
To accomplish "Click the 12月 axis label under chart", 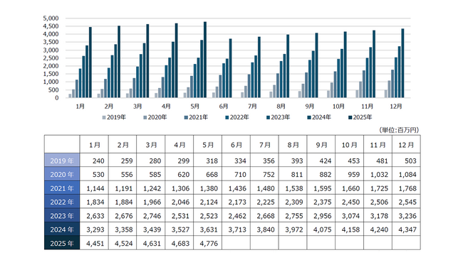I will (396, 107).
